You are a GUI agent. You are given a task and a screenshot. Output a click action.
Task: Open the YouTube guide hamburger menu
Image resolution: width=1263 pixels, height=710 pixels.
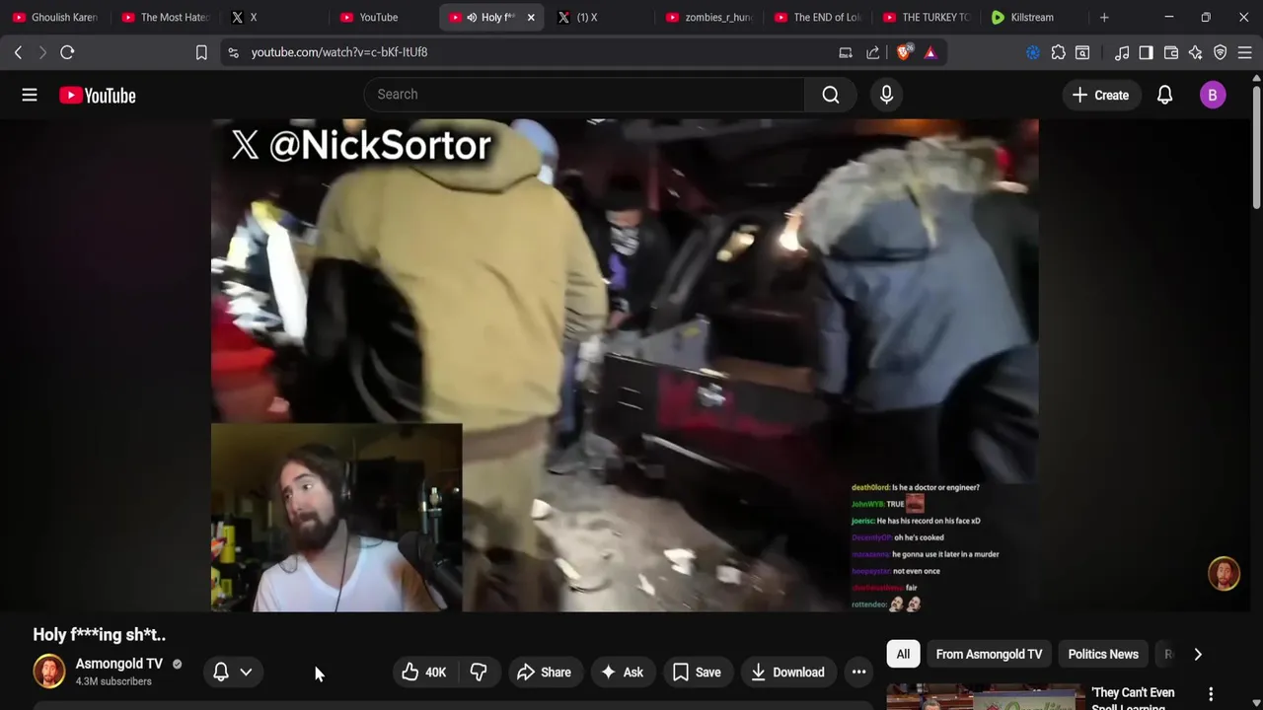coord(30,95)
